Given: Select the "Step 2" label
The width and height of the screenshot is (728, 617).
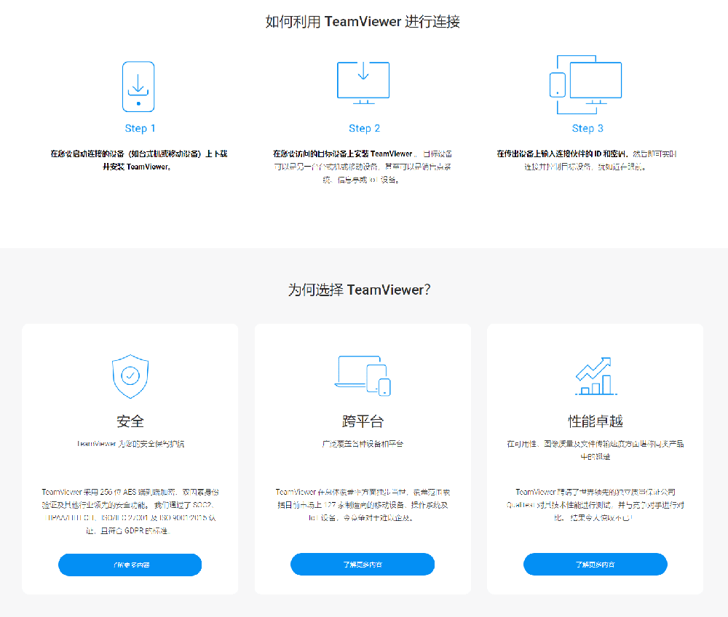Looking at the screenshot, I should 364,128.
